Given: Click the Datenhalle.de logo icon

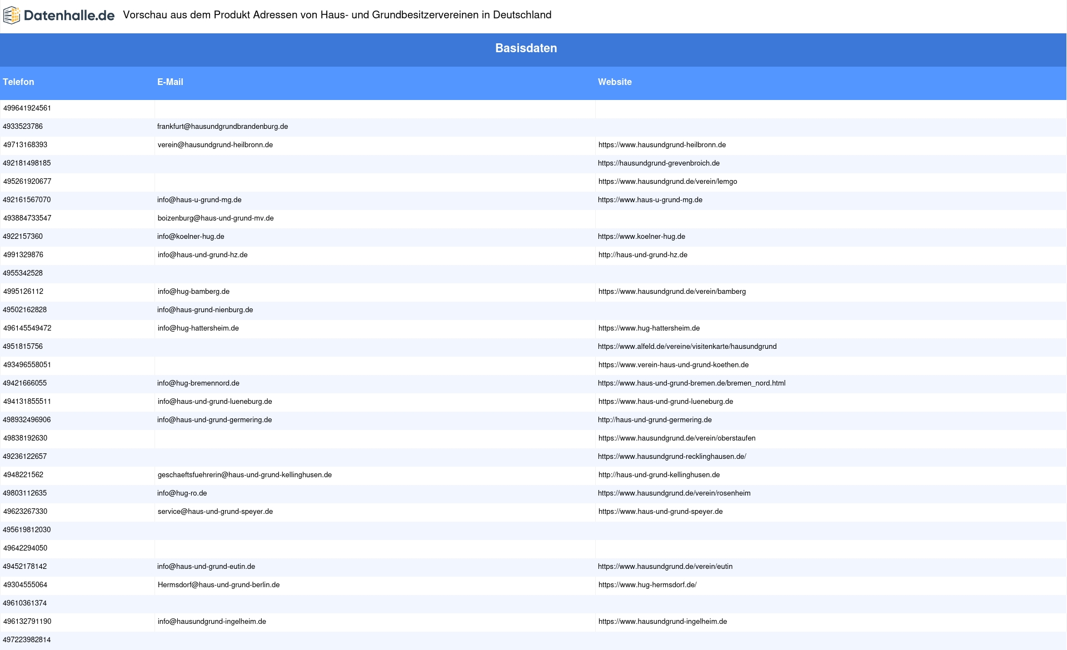Looking at the screenshot, I should (x=12, y=16).
